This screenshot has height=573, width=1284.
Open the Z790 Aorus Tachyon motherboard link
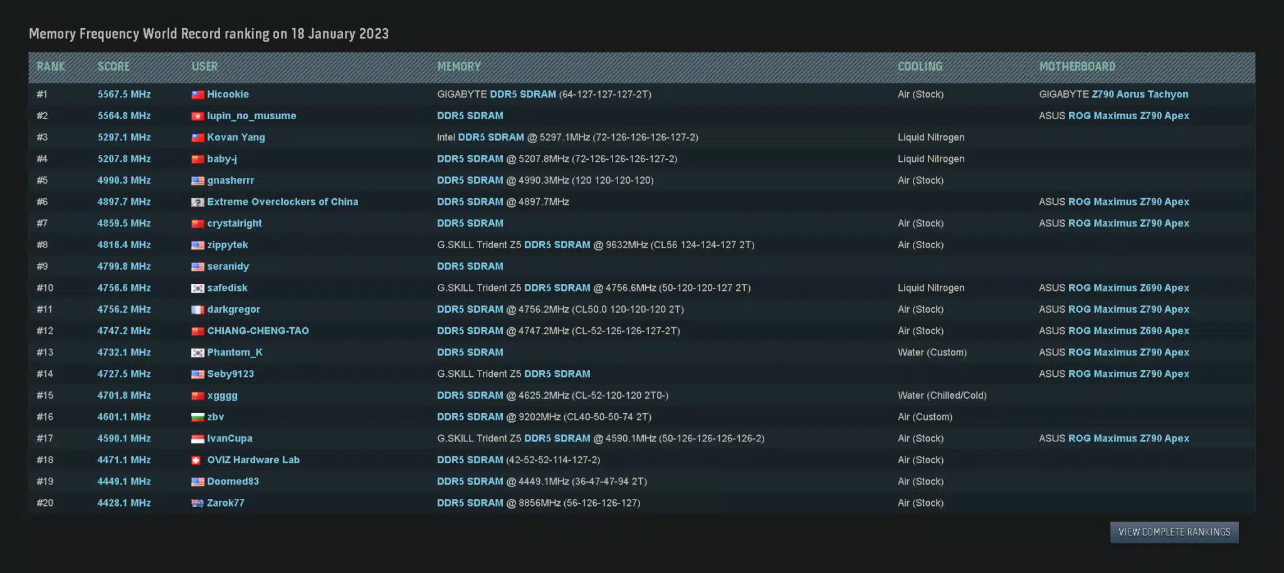tap(1140, 94)
